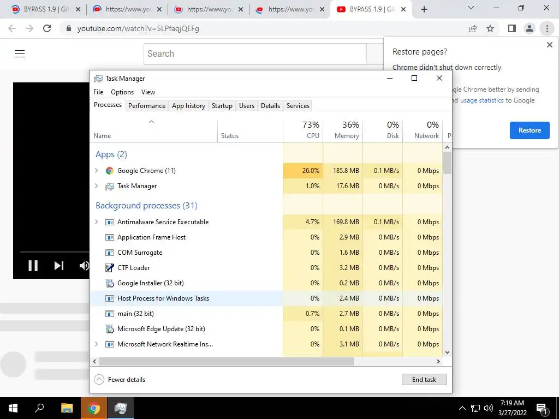Open the Chrome profile avatar

tap(530, 28)
